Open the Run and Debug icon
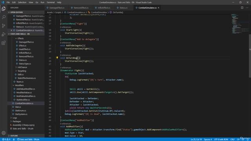Screen dimensions: 251x141 tap(4, 34)
